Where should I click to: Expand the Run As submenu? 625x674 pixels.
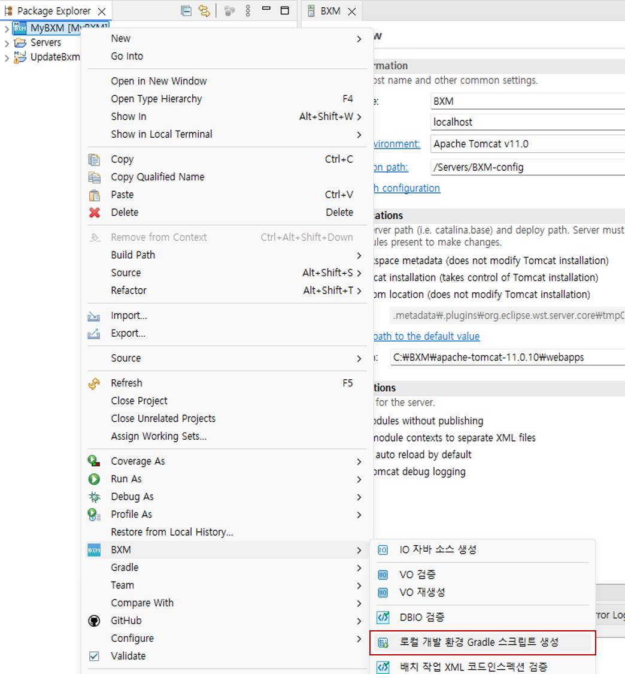tap(359, 479)
